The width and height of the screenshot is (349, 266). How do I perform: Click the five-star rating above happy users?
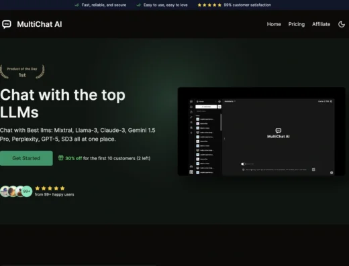tap(50, 188)
